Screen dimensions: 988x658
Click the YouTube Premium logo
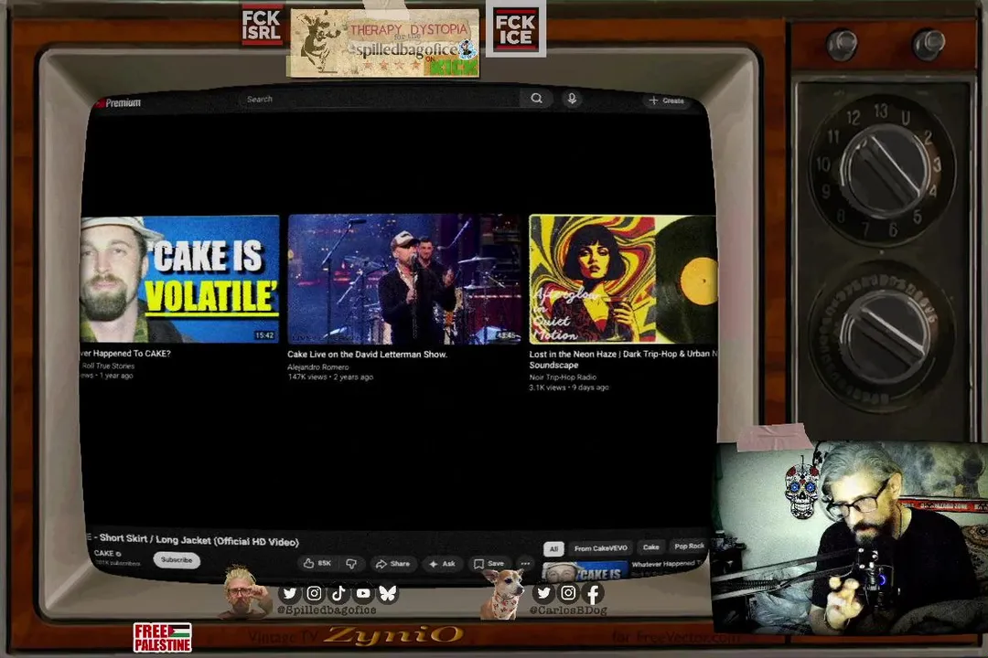pyautogui.click(x=118, y=102)
